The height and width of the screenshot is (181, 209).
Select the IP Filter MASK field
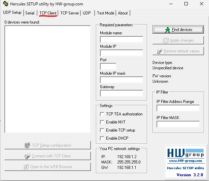178,124
